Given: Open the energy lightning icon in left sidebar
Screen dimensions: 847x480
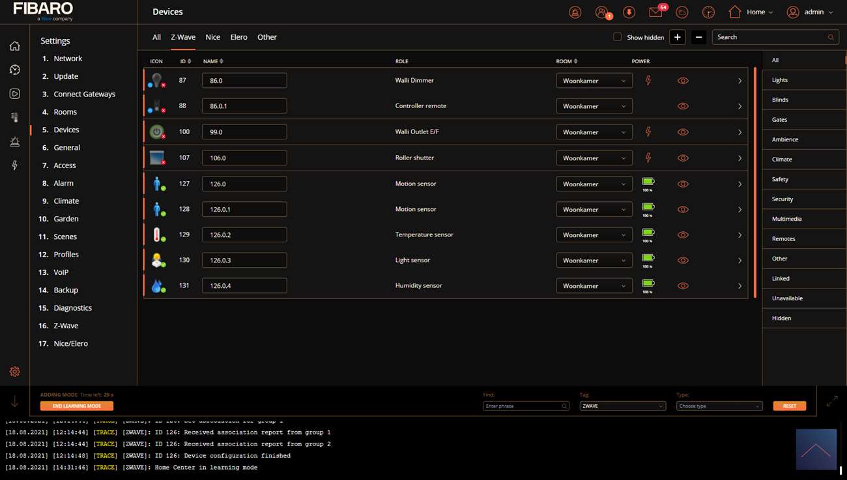Looking at the screenshot, I should tap(15, 165).
